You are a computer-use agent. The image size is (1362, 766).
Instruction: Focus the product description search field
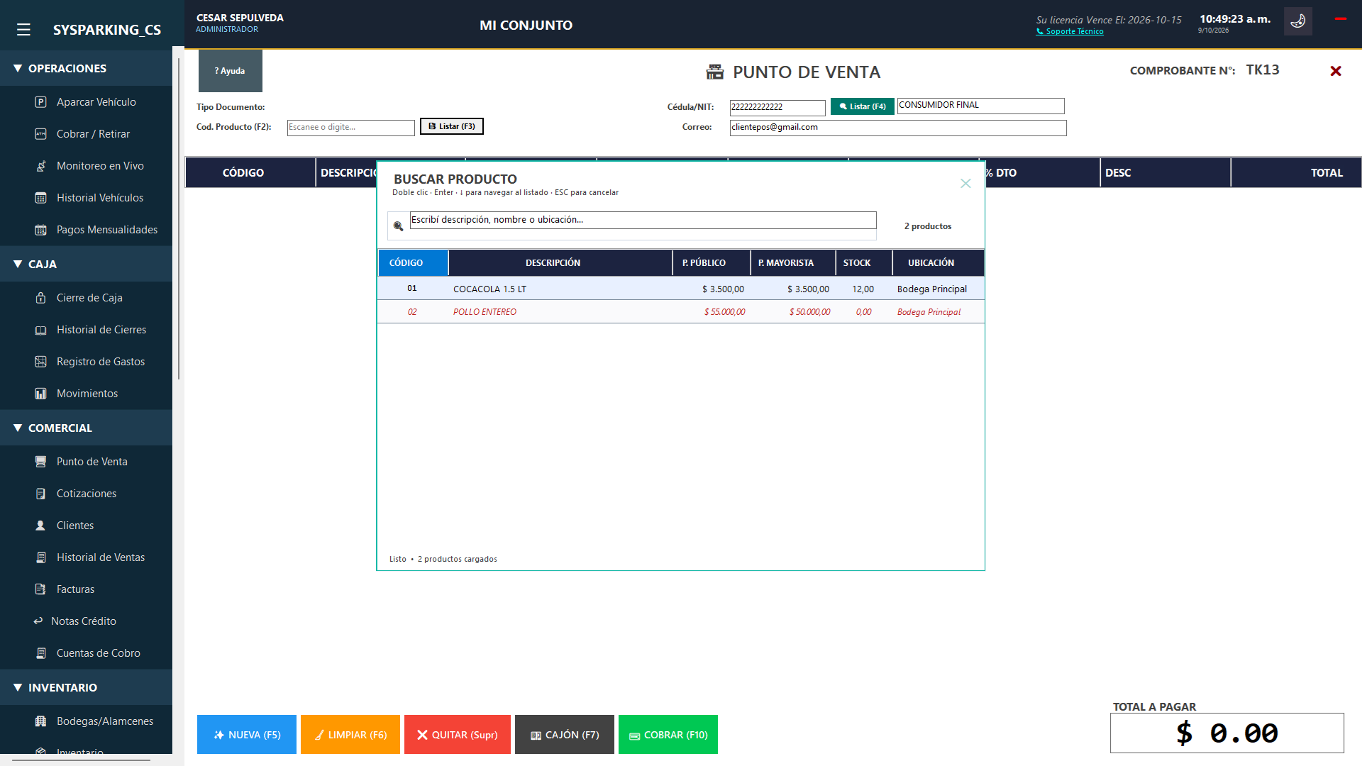[643, 220]
